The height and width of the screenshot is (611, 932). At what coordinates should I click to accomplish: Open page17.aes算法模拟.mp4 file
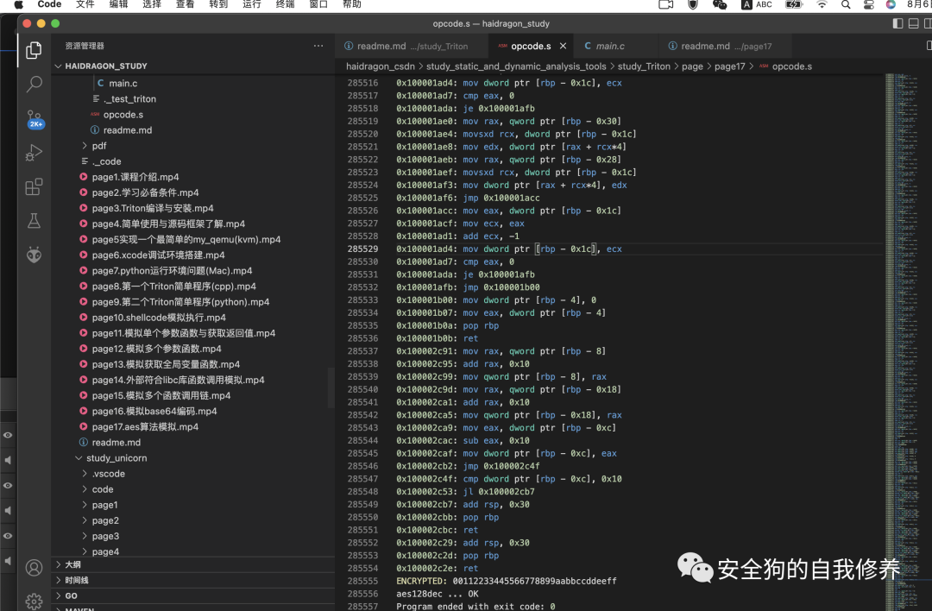pyautogui.click(x=145, y=426)
